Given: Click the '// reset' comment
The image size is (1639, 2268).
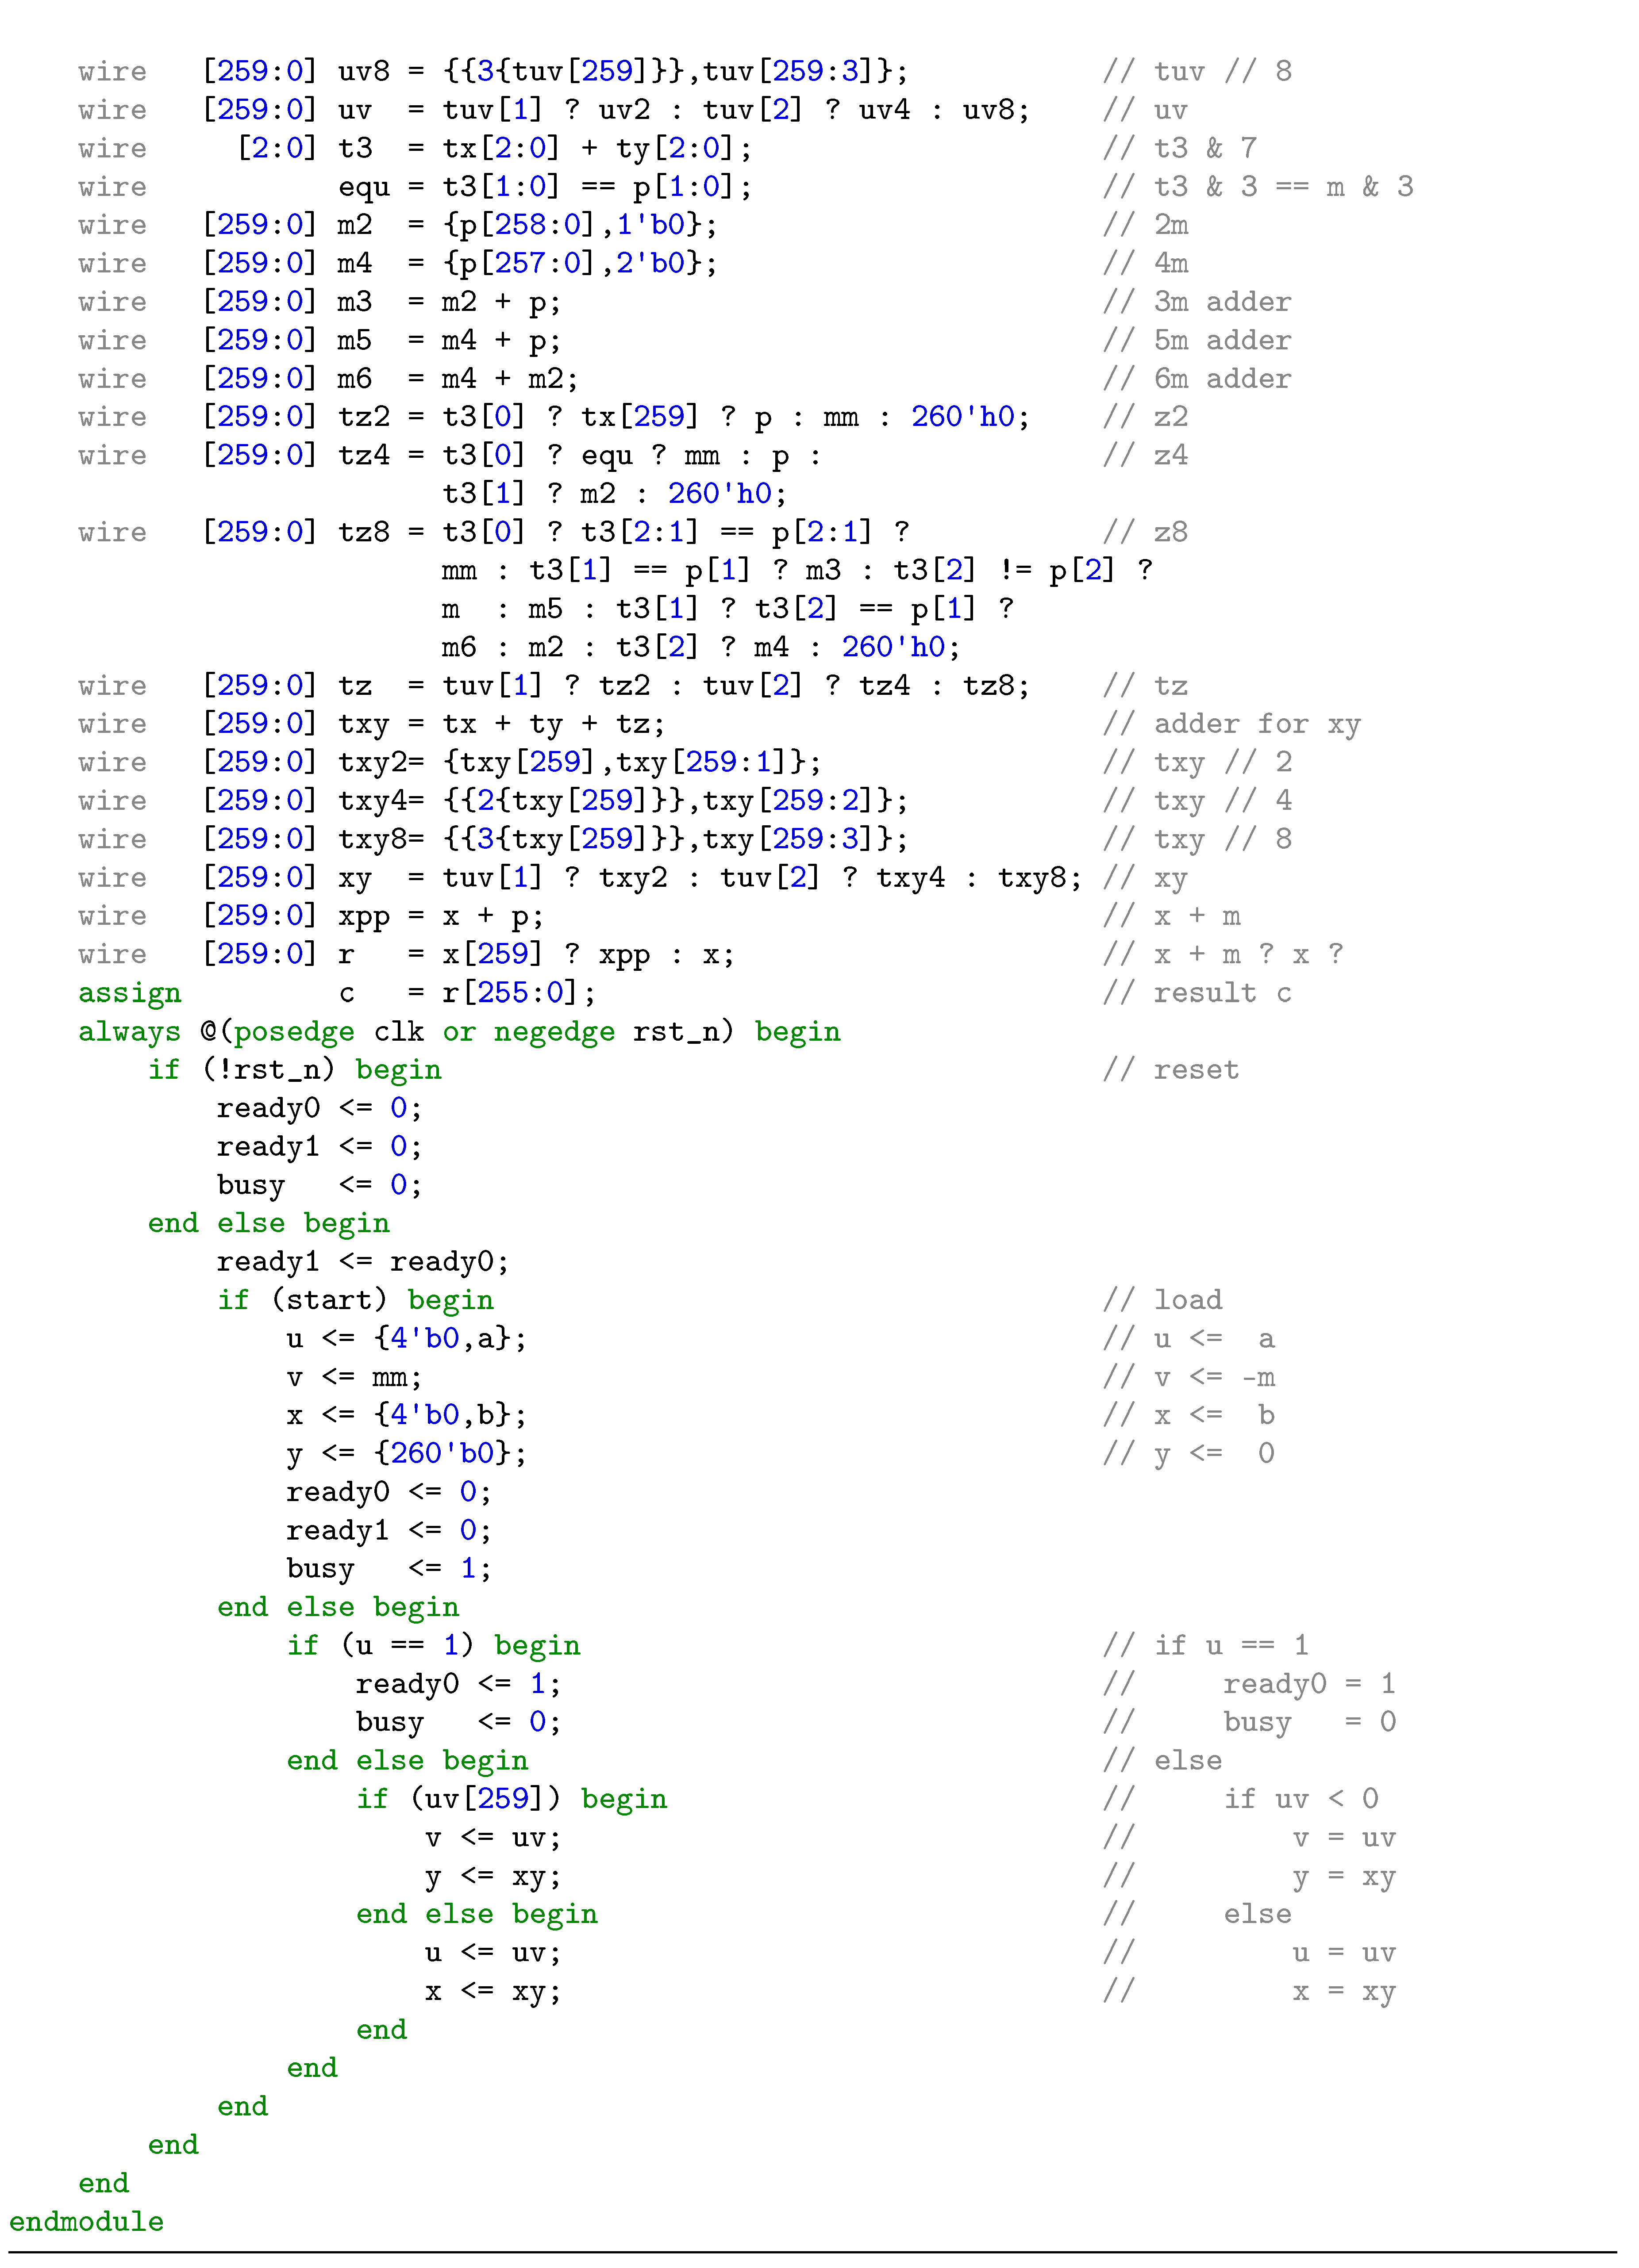Looking at the screenshot, I should click(x=1171, y=1070).
